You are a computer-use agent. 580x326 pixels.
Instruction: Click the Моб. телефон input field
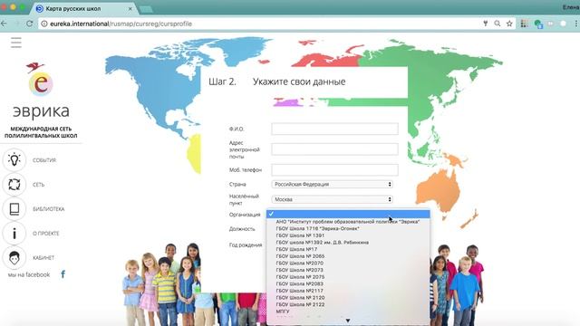point(334,169)
